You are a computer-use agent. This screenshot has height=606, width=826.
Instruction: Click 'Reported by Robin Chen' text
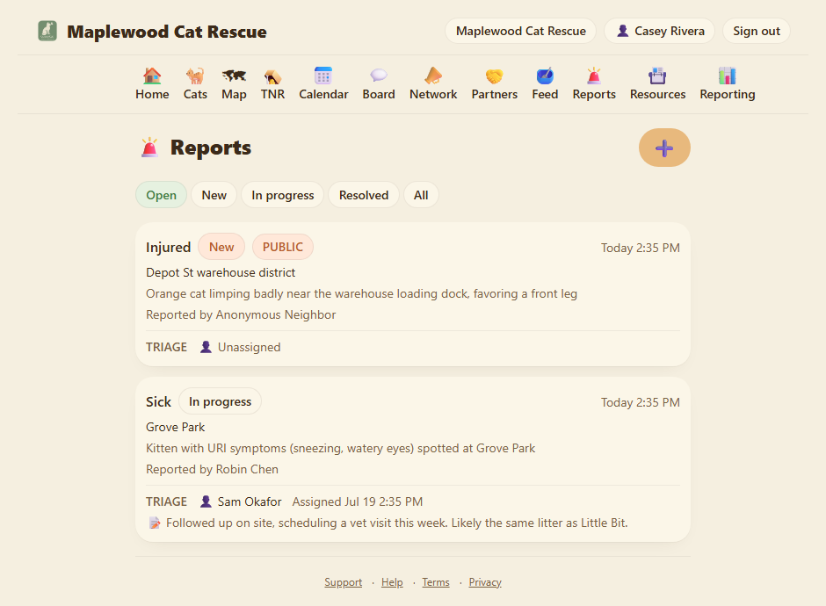click(x=213, y=469)
